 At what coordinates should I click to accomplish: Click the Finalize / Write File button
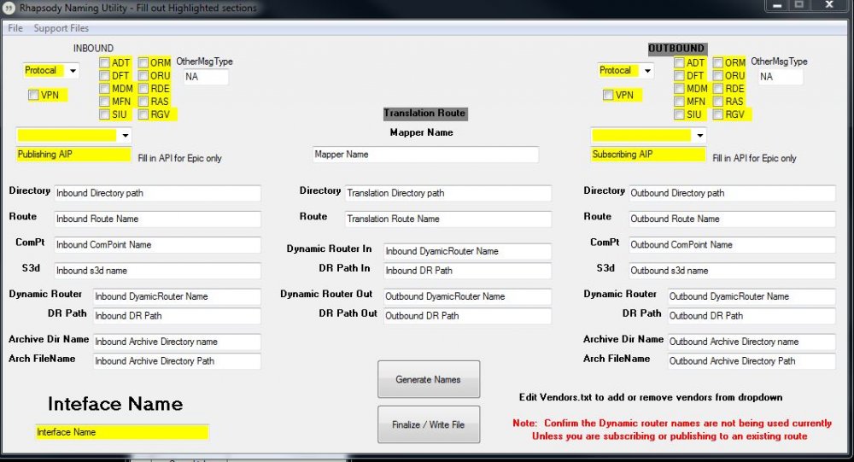click(429, 424)
